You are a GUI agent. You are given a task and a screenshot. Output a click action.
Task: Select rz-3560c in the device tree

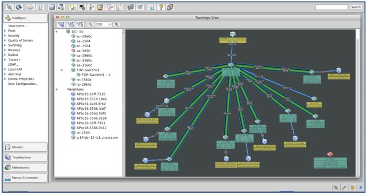point(84,80)
